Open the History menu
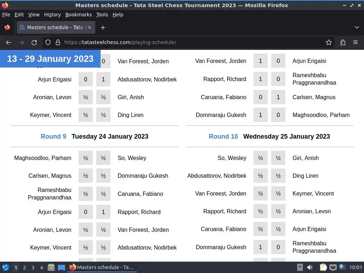 (x=52, y=15)
